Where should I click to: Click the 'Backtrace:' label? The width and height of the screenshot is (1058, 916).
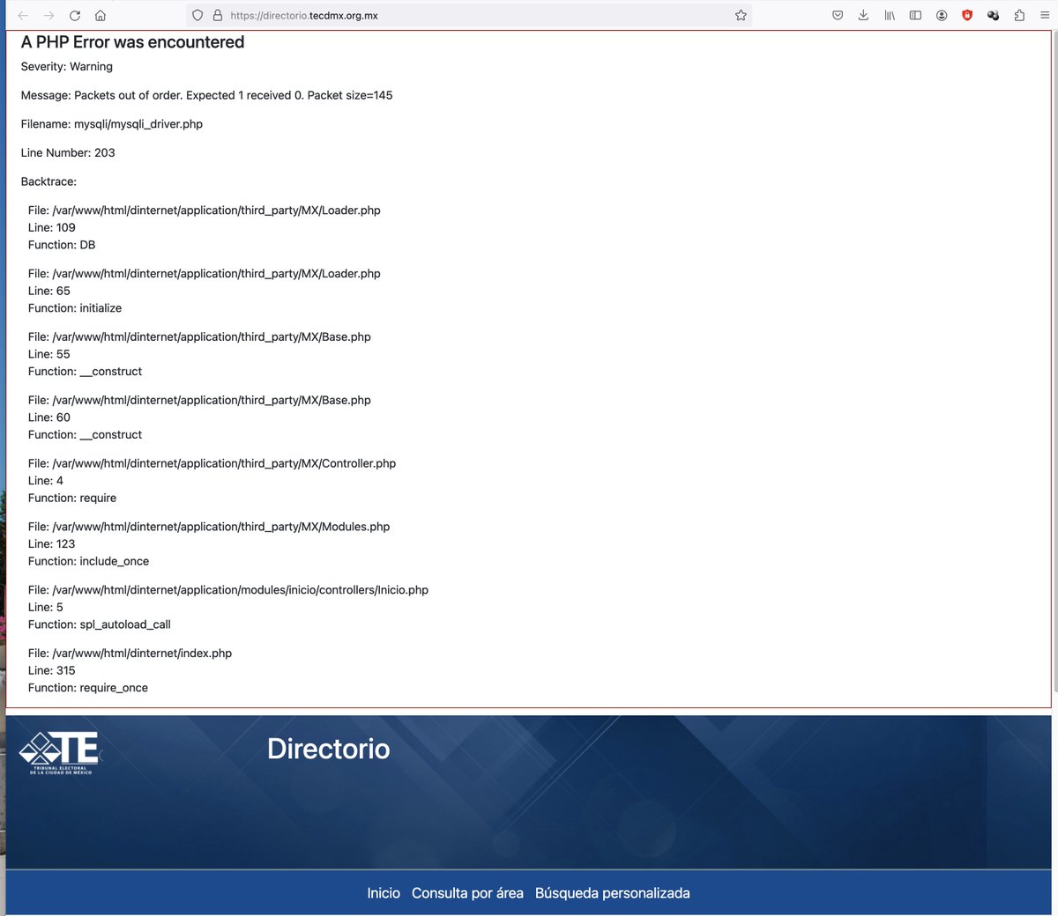click(x=48, y=181)
